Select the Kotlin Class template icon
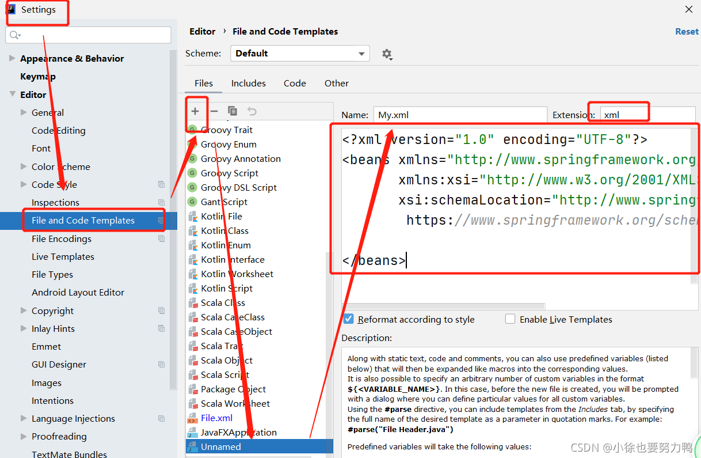 192,230
